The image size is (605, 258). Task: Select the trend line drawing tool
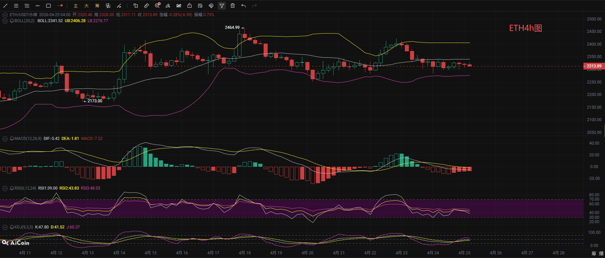(5, 6)
